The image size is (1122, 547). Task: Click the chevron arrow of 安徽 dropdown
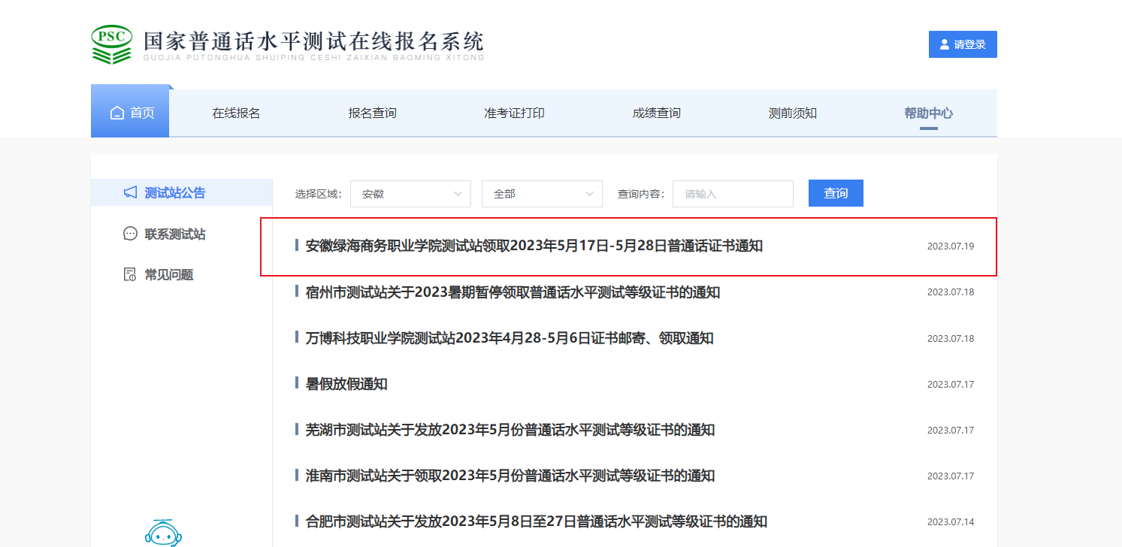(458, 194)
